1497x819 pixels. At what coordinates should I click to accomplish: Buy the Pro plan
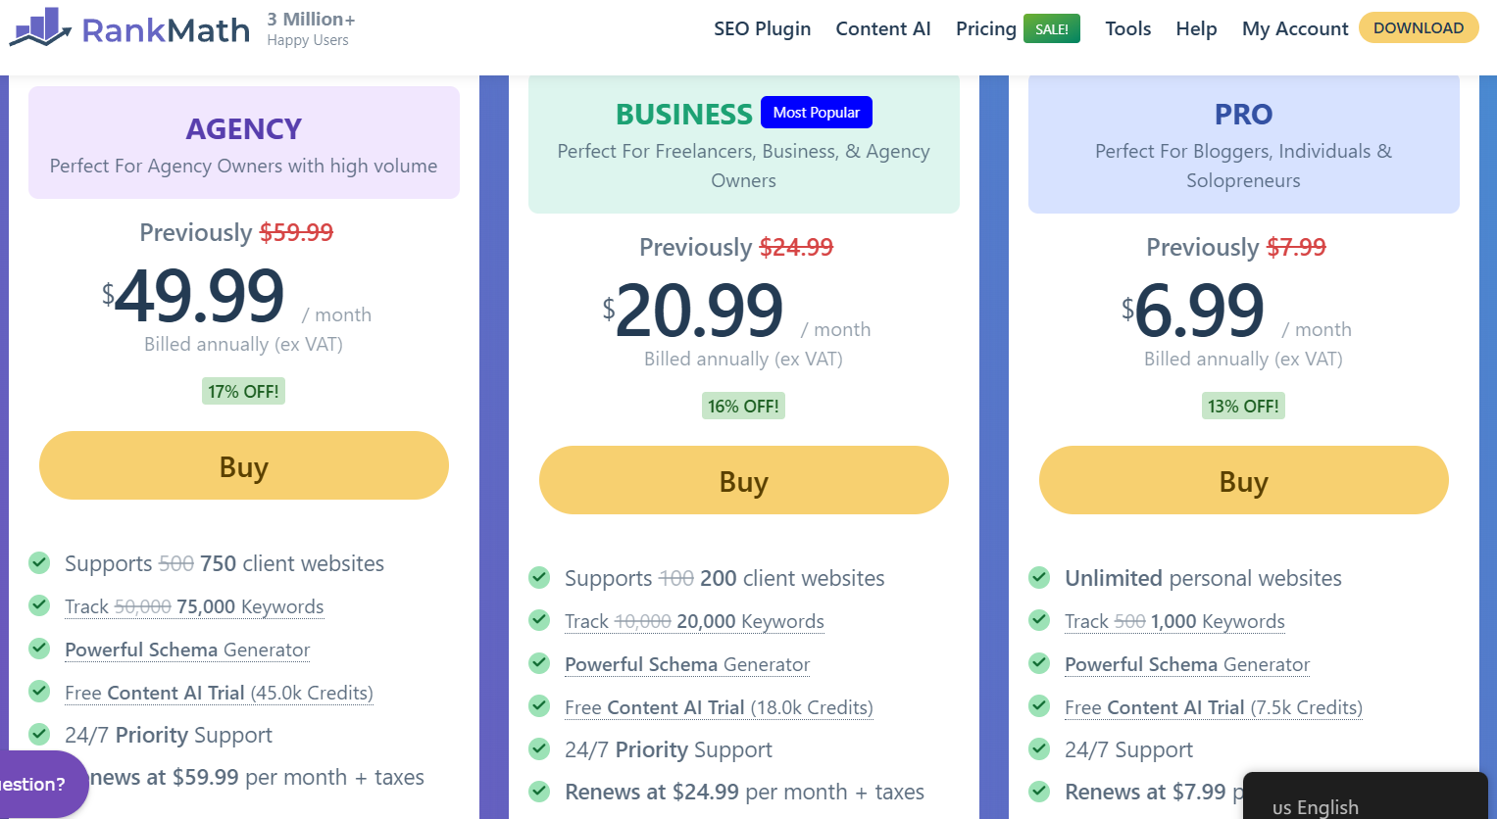click(1244, 480)
